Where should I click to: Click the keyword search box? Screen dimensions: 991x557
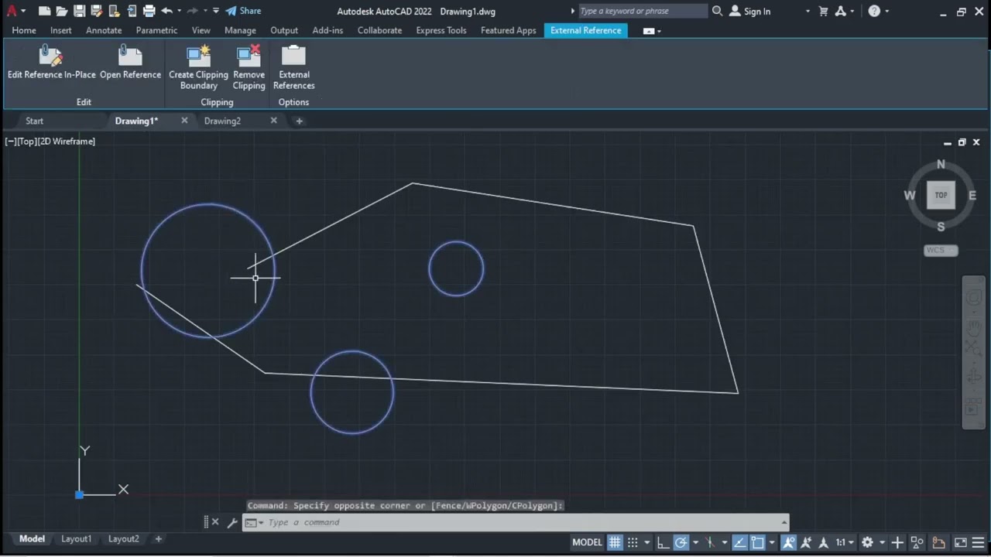642,12
